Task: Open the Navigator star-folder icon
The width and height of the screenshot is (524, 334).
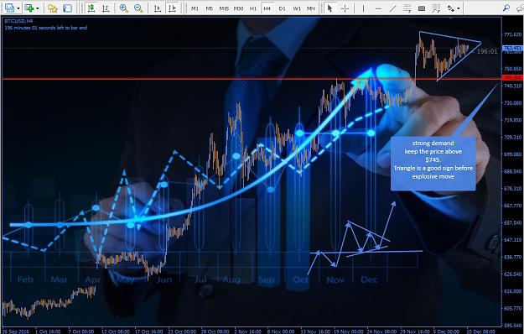Action: pos(53,8)
